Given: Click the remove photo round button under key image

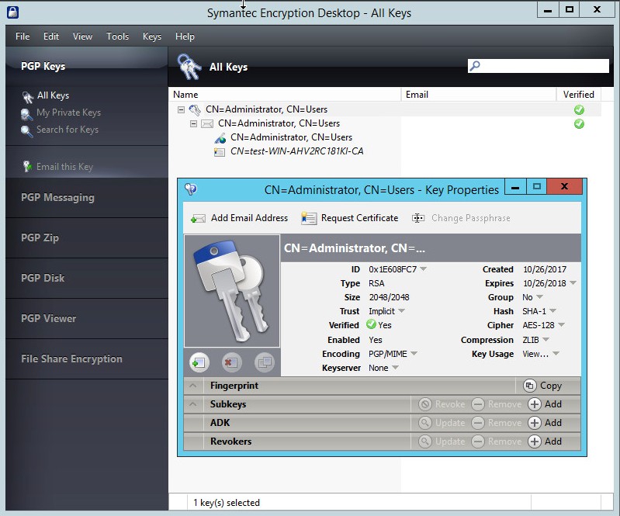Looking at the screenshot, I should click(x=232, y=362).
